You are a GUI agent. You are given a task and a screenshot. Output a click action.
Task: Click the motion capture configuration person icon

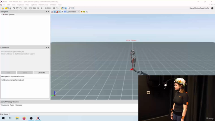pyautogui.click(x=62, y=8)
